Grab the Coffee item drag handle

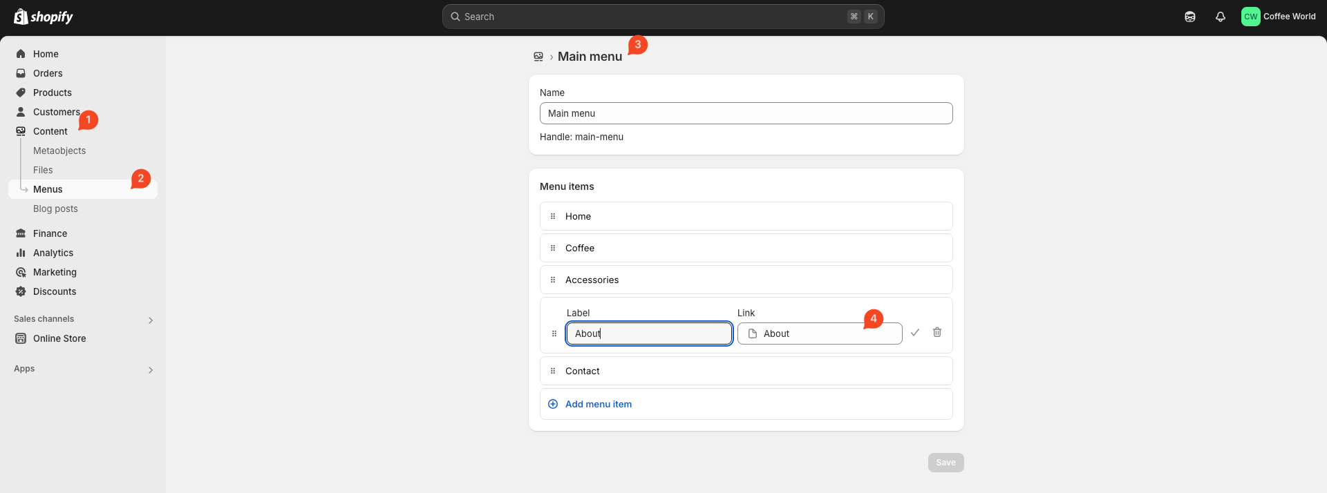[553, 248]
